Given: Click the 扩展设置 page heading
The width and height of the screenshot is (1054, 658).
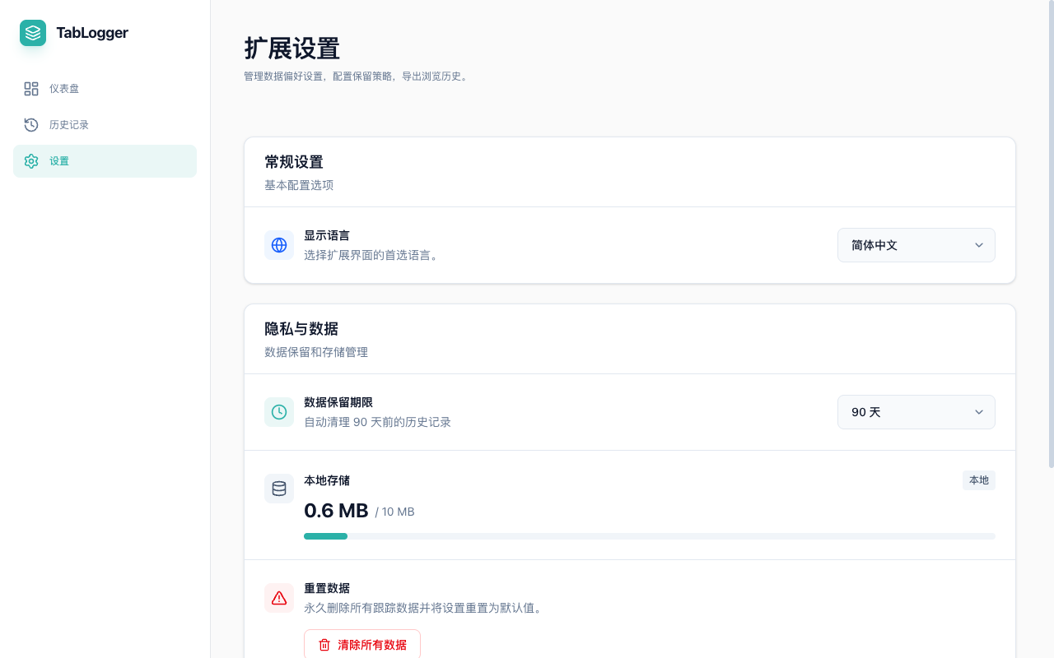Looking at the screenshot, I should [291, 49].
